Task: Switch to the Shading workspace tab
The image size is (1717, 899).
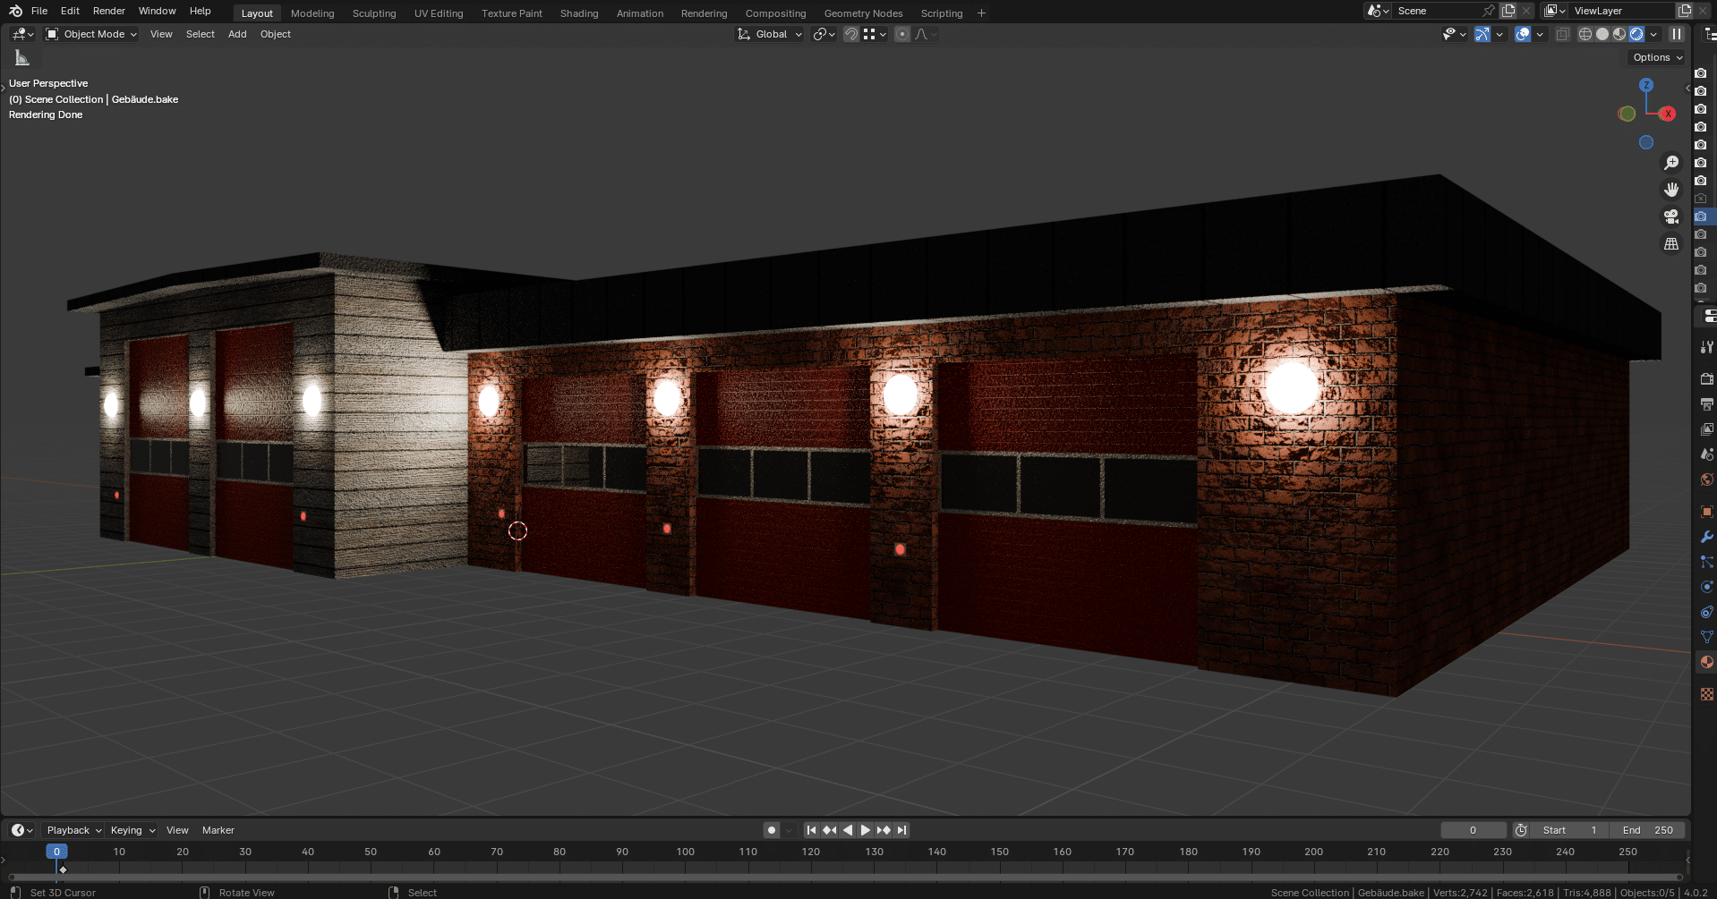Action: click(579, 13)
